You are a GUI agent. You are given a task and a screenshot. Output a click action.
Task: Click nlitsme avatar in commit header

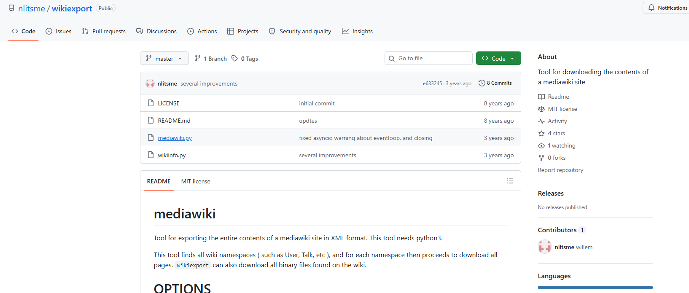[x=150, y=83]
